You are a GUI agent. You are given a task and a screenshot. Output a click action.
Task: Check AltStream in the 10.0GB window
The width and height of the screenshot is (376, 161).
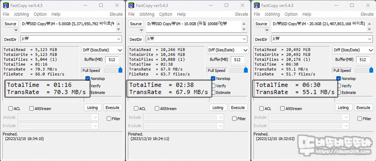pyautogui.click(x=157, y=108)
